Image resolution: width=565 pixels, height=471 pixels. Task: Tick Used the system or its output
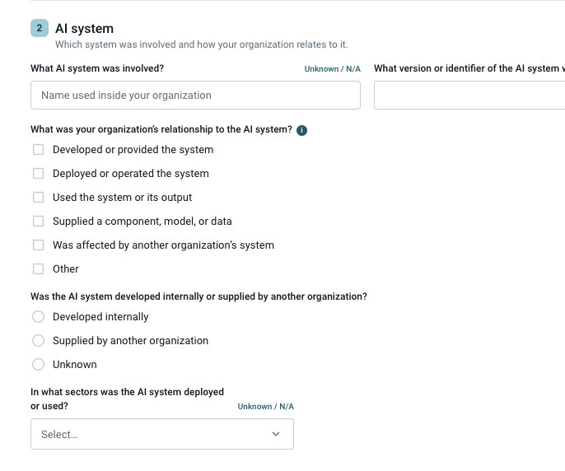(x=38, y=197)
